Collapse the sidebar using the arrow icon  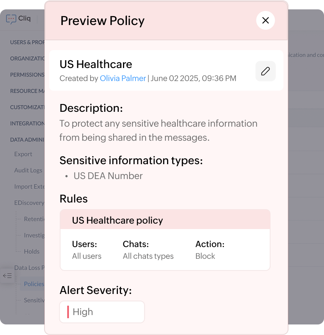click(7, 276)
